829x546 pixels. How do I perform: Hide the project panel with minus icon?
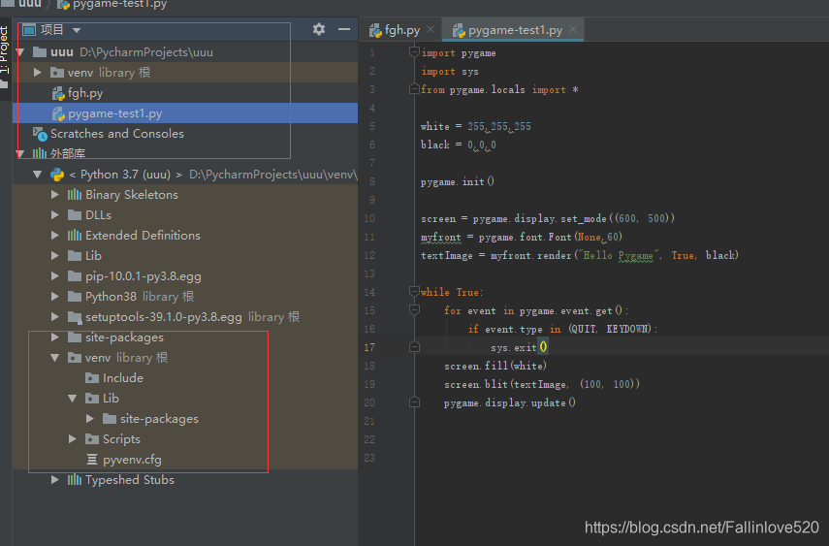click(344, 29)
